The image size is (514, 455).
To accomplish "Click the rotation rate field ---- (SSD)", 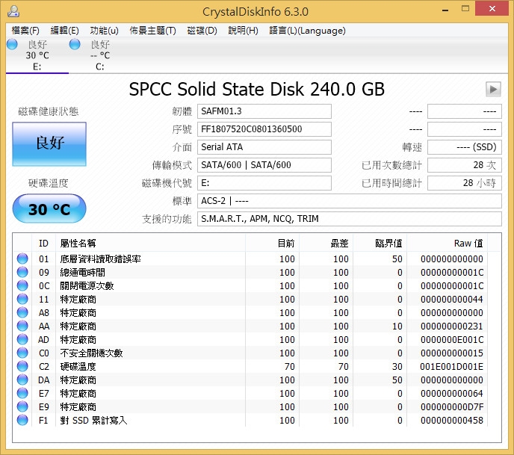I will tap(465, 147).
